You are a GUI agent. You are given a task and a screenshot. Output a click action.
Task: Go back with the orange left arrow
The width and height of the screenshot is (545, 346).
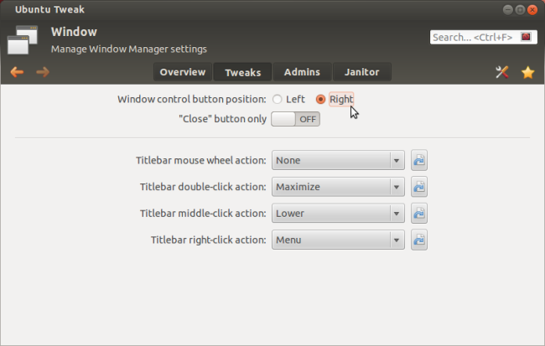pos(17,72)
